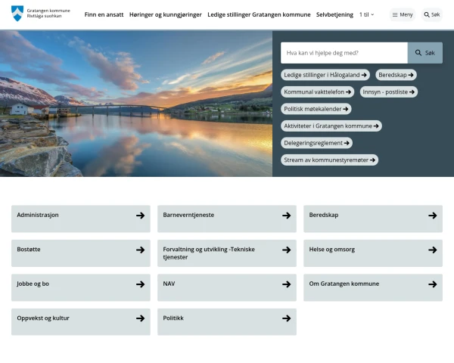The height and width of the screenshot is (363, 454).
Task: Click the Gratangen kommune coat of arms logo
Action: (x=17, y=14)
